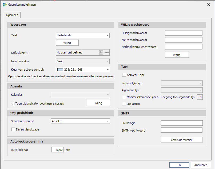Confirm settings with the Ok button
Image resolution: width=215 pixels, height=169 pixels.
point(179,165)
